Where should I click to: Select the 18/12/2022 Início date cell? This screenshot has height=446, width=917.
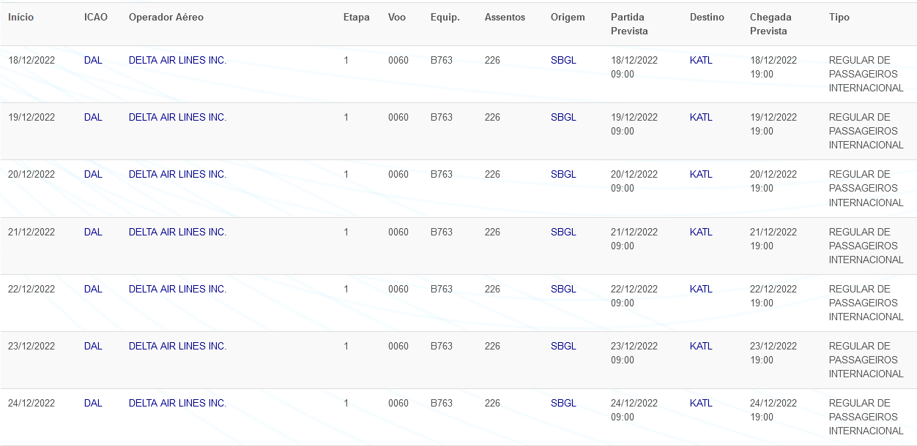(31, 60)
